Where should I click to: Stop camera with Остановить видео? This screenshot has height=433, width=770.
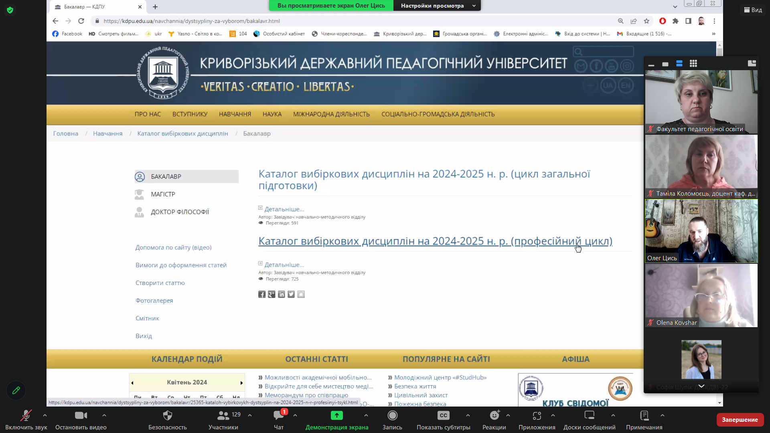pos(81,420)
